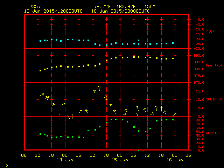Select the 15 Jun date label
The image size is (224, 168).
[x=120, y=160]
